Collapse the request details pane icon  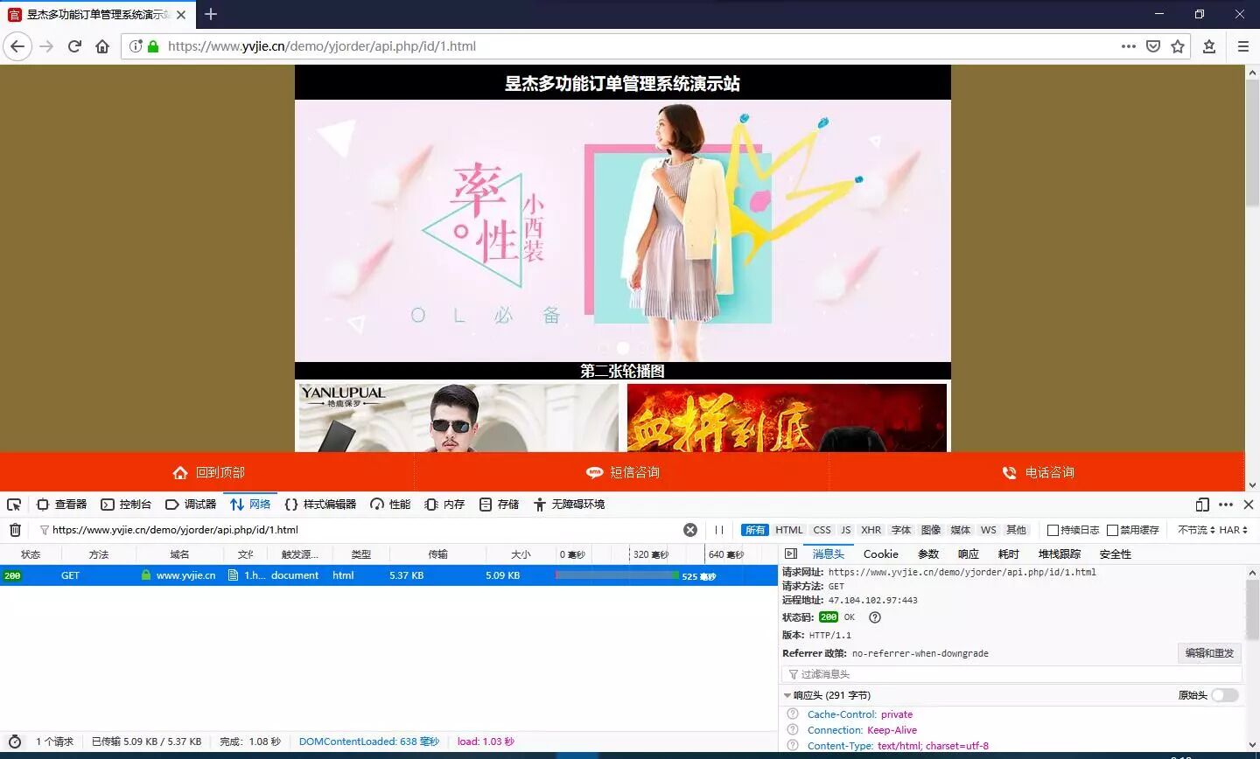point(791,554)
